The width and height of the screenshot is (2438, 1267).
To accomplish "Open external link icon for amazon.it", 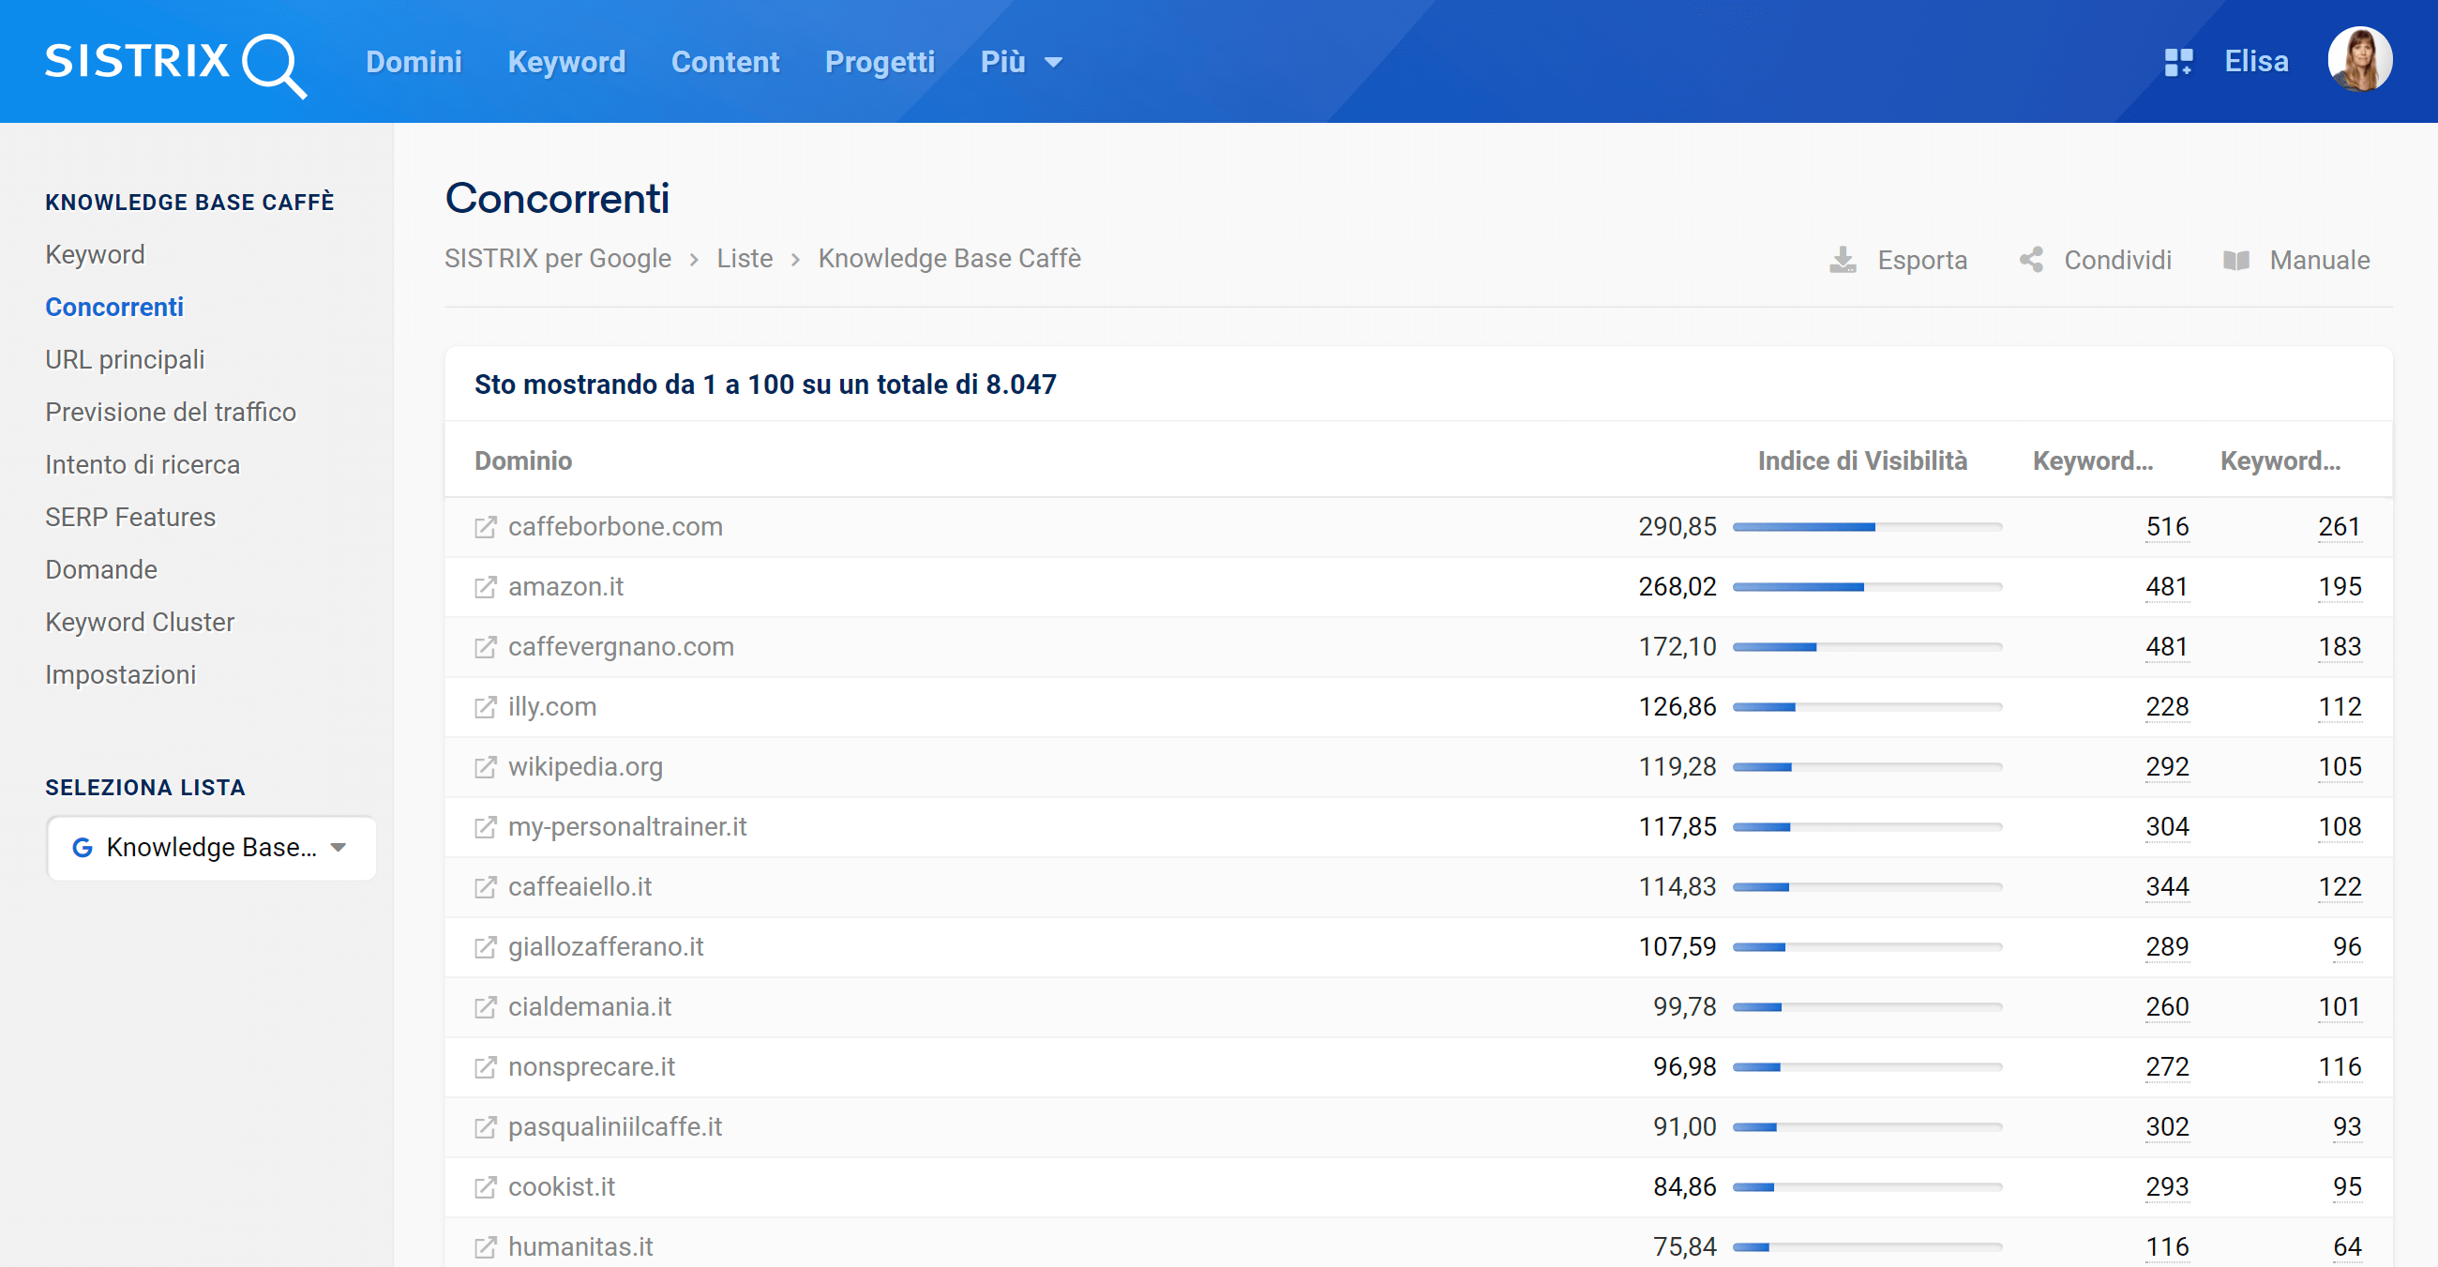I will [485, 588].
